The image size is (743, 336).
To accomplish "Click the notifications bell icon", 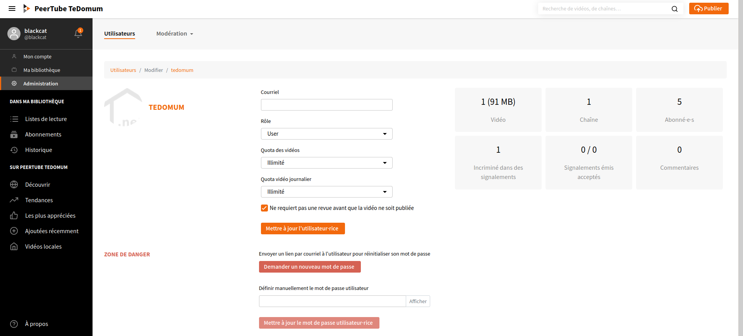I will 78,34.
